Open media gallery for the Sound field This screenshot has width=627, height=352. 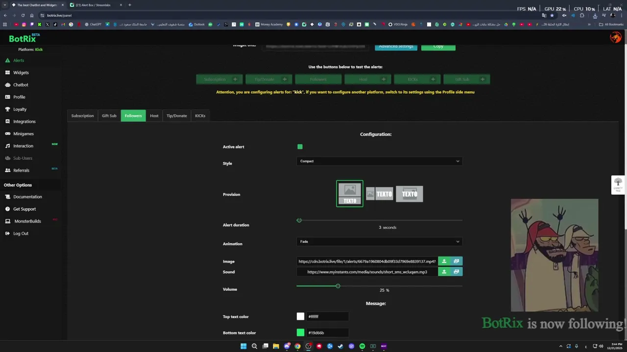pos(457,272)
